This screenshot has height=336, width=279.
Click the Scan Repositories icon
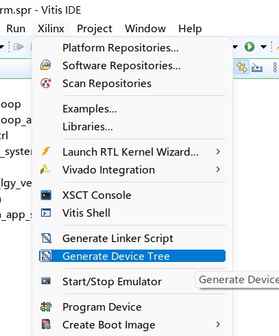click(x=46, y=83)
